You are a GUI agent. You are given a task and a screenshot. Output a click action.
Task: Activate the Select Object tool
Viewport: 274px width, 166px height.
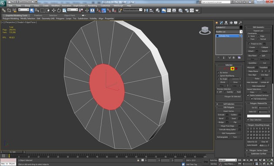32,10
